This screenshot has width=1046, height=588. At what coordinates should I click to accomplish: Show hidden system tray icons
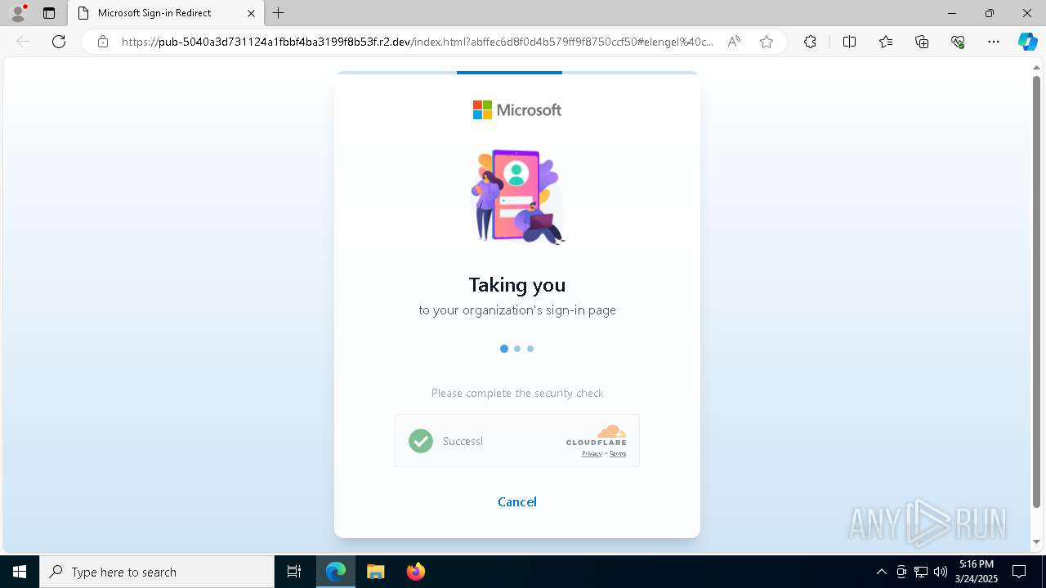tap(881, 572)
